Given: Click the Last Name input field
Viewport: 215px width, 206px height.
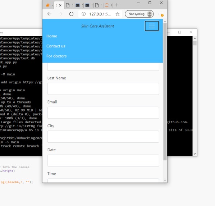Looking at the screenshot, I should [x=103, y=89].
